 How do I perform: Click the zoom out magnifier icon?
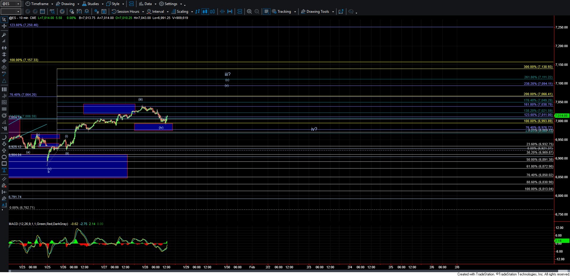tap(257, 12)
